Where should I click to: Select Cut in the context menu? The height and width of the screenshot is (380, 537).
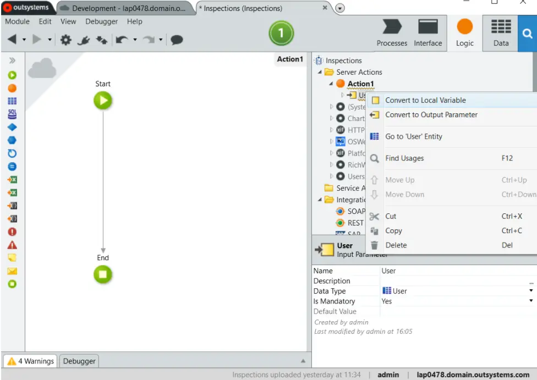click(452, 216)
